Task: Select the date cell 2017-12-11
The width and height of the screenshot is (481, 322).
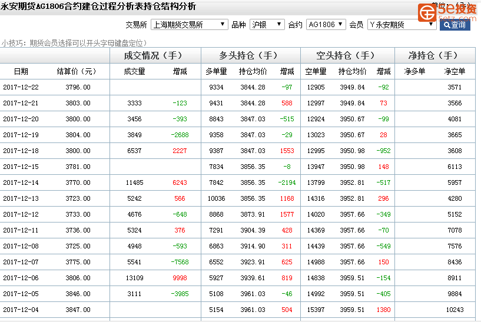Action: (x=21, y=230)
